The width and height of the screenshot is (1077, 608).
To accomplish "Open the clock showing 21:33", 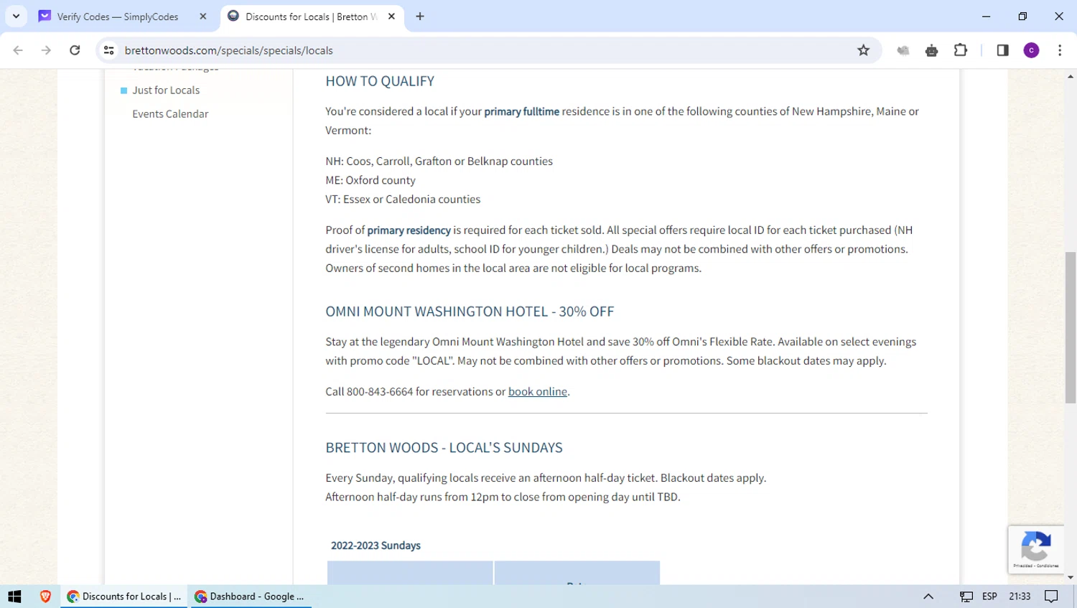I will pyautogui.click(x=1020, y=597).
